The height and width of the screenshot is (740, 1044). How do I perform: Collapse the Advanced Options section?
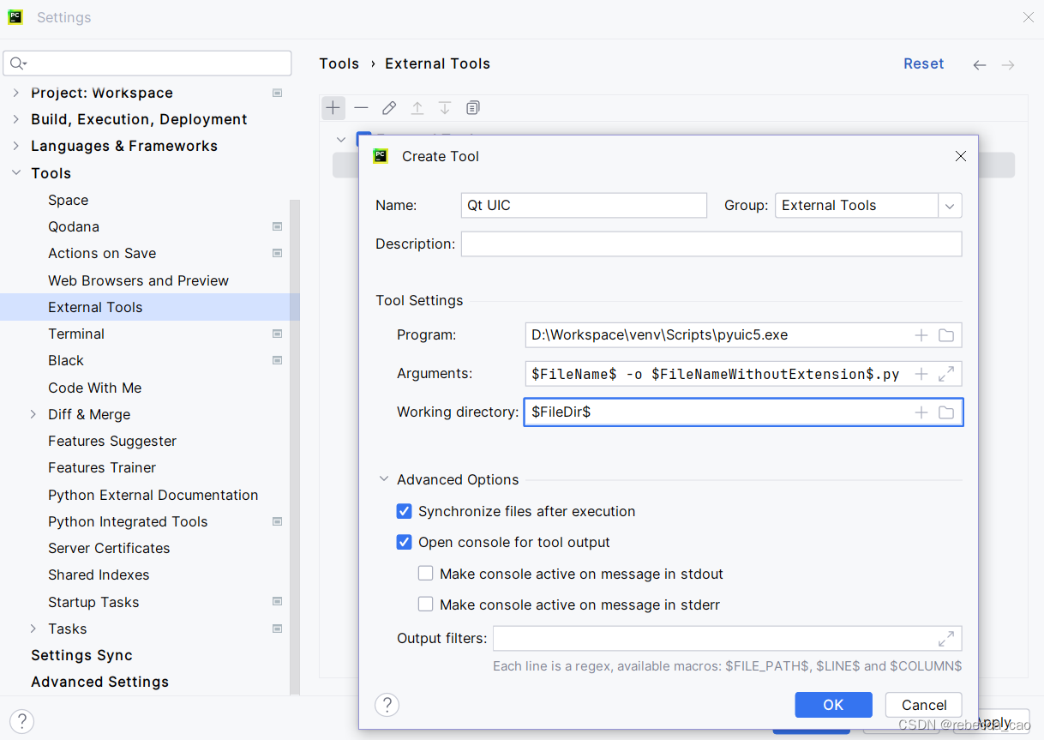[x=383, y=479]
